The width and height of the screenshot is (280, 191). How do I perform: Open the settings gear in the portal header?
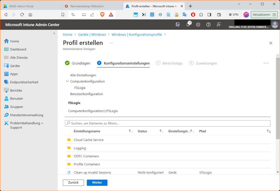tap(198, 24)
